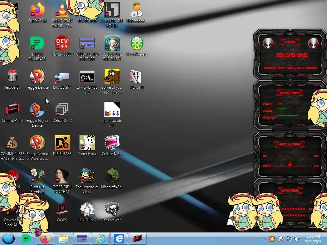Select the DRIVES header in Alienware gadget
The height and width of the screenshot is (245, 327).
coord(290,190)
